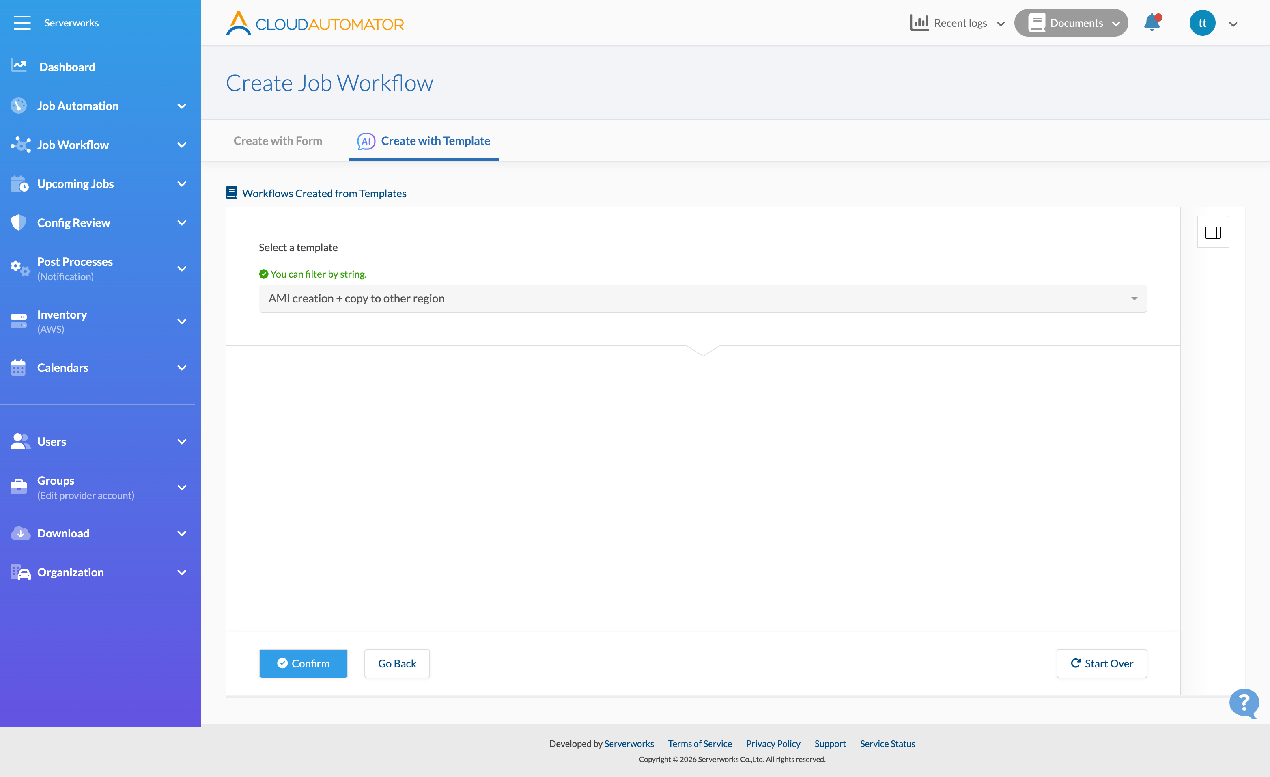Open Job Workflow sidebar item
The width and height of the screenshot is (1270, 777).
coord(73,145)
